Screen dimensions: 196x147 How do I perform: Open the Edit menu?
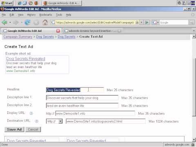tap(12, 15)
